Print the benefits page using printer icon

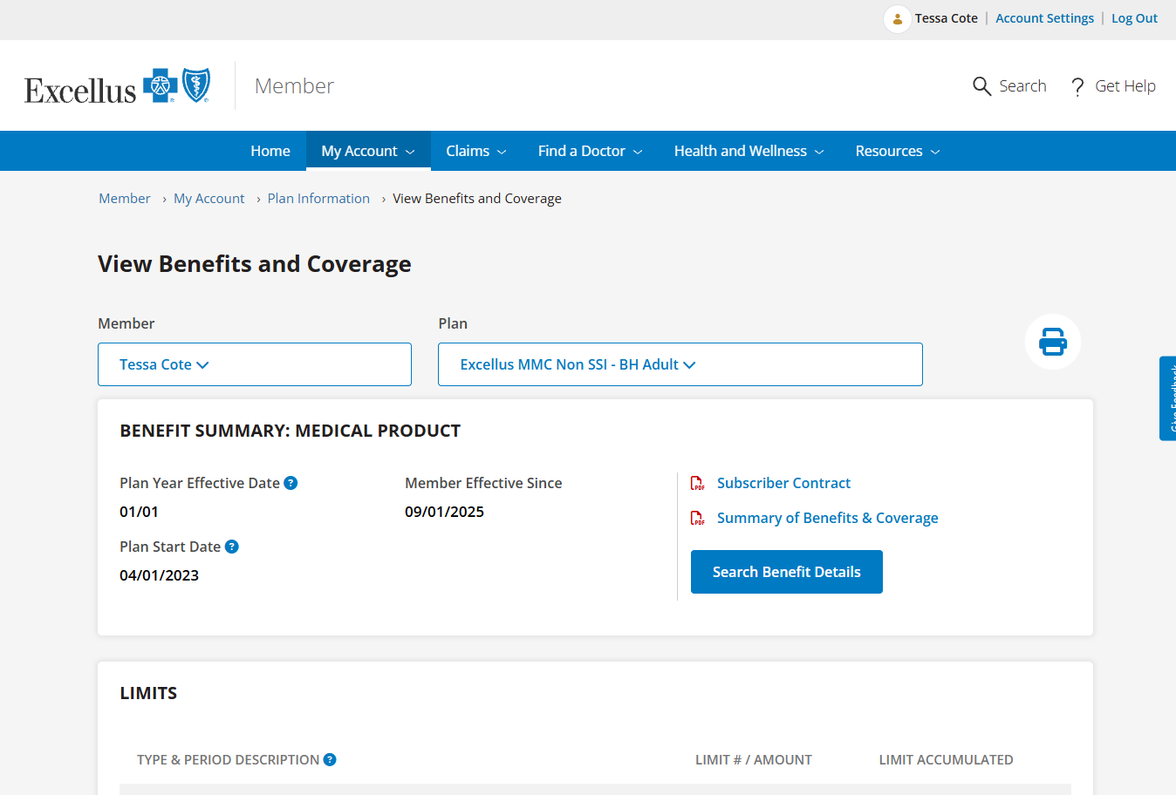pos(1053,342)
